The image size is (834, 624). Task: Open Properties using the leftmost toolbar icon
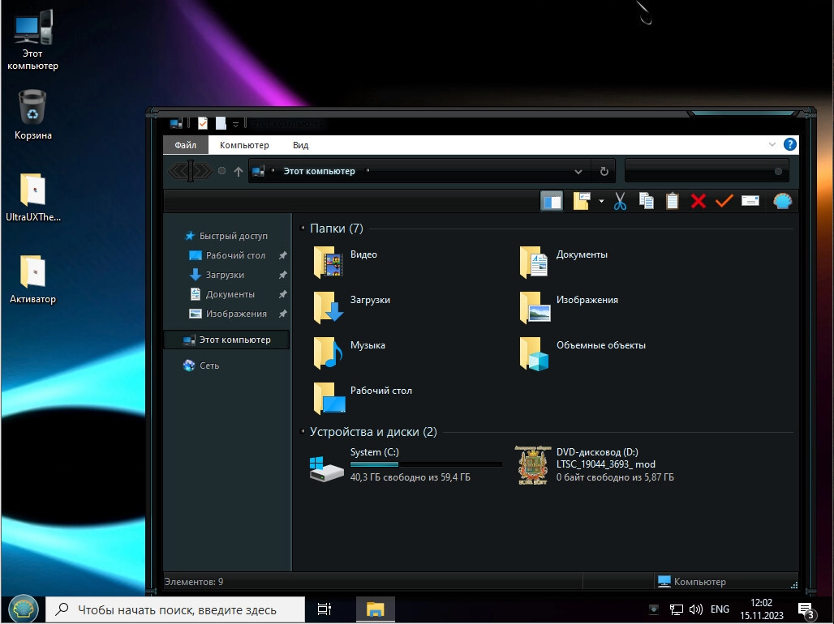pyautogui.click(x=551, y=201)
